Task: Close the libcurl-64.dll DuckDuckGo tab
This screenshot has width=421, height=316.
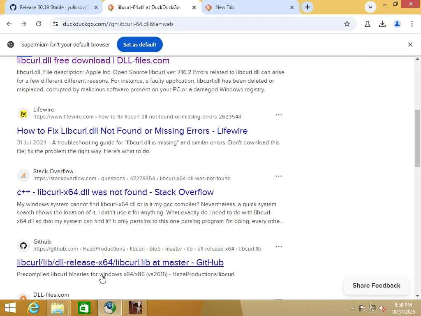Action: (x=194, y=7)
